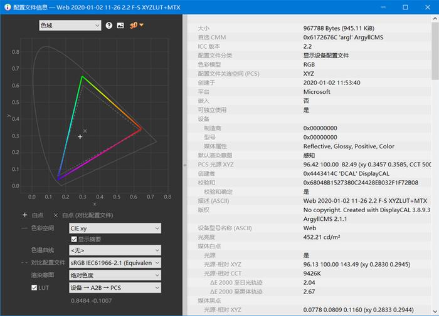This screenshot has height=316, width=439.
Task: Click the scrollbar up arrow in info panel
Action: point(435,18)
